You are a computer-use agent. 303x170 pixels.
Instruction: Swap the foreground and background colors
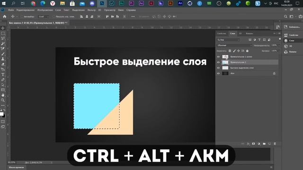(4, 110)
